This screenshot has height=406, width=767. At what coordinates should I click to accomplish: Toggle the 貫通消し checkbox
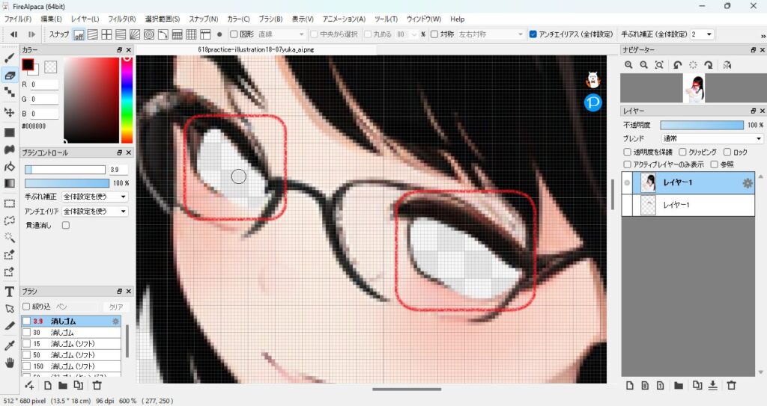[x=66, y=225]
